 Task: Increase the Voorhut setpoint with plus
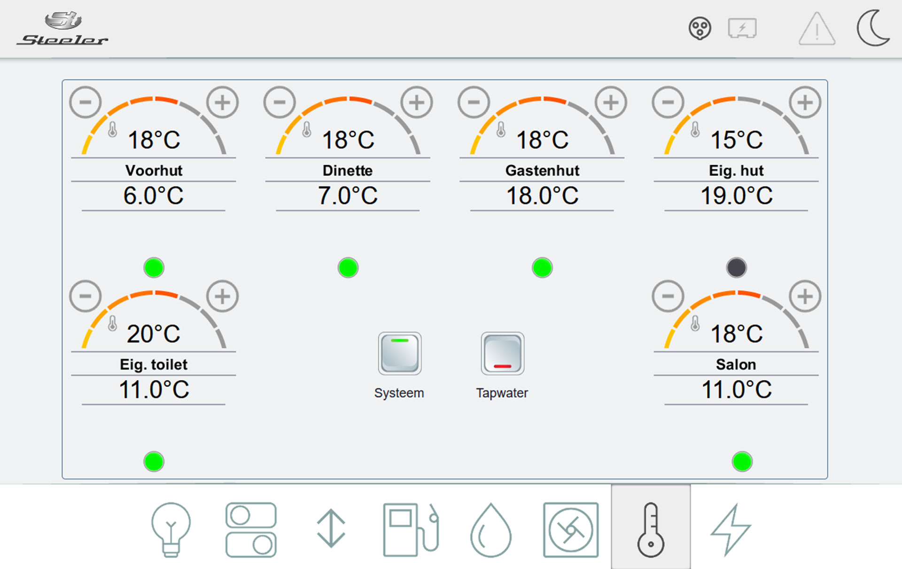click(x=222, y=102)
